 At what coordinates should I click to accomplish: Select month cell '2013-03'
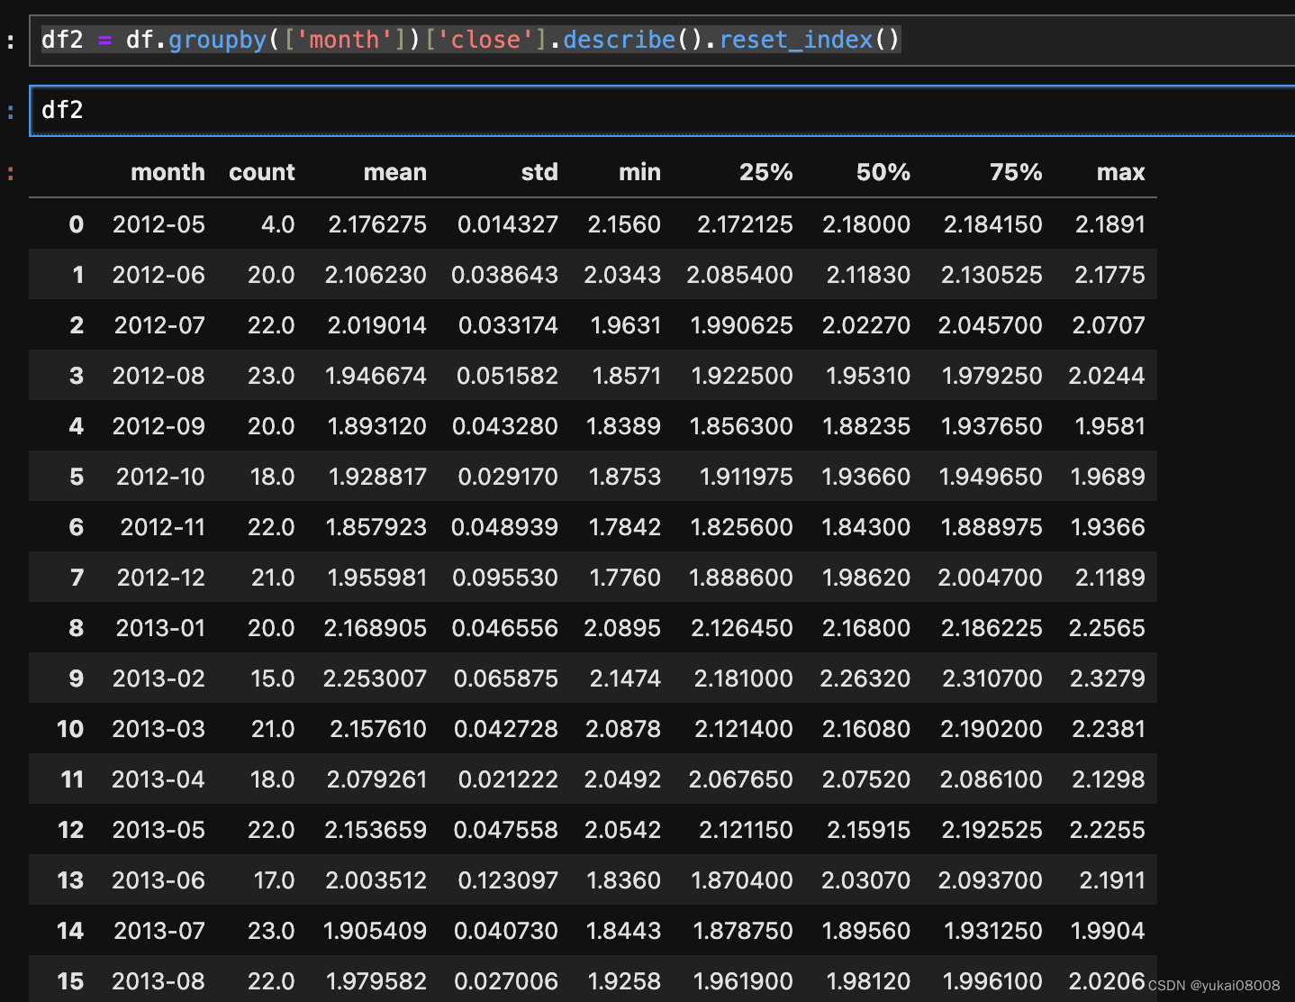click(x=158, y=729)
